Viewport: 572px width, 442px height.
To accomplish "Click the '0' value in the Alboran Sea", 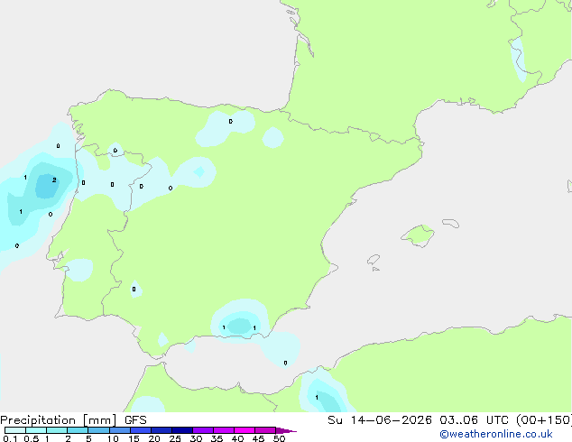I will tap(285, 363).
